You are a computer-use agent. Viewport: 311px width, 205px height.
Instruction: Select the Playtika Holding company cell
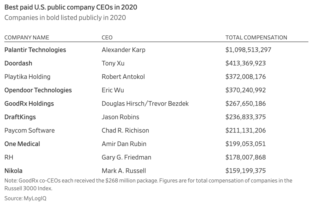tap(27, 77)
